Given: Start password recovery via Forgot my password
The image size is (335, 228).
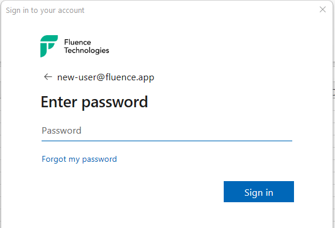Looking at the screenshot, I should pos(79,159).
